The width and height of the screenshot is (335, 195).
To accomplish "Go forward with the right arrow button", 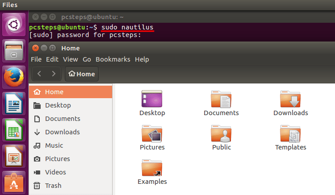I will (x=54, y=74).
